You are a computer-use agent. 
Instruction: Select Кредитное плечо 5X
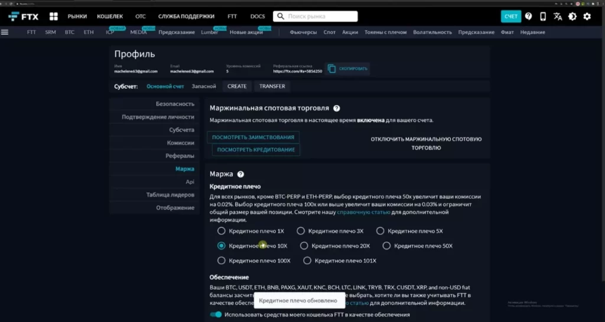tap(380, 231)
